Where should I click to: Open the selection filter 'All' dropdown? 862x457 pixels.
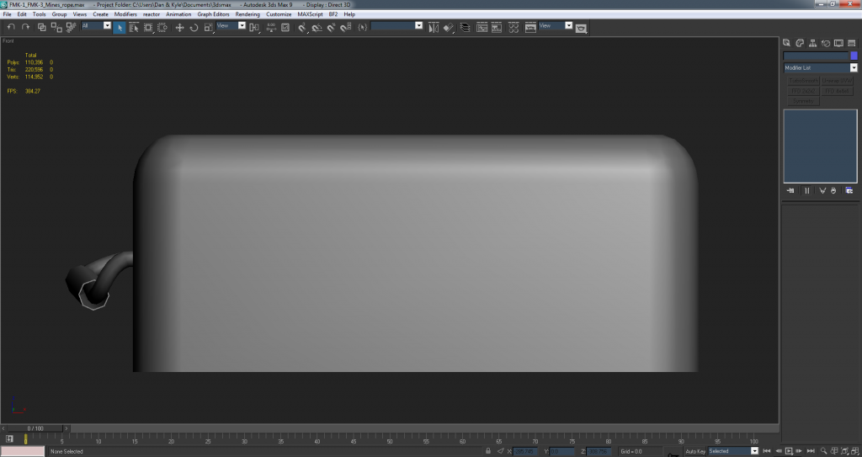tap(107, 26)
